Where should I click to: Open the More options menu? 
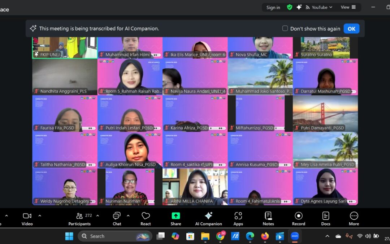(x=354, y=219)
